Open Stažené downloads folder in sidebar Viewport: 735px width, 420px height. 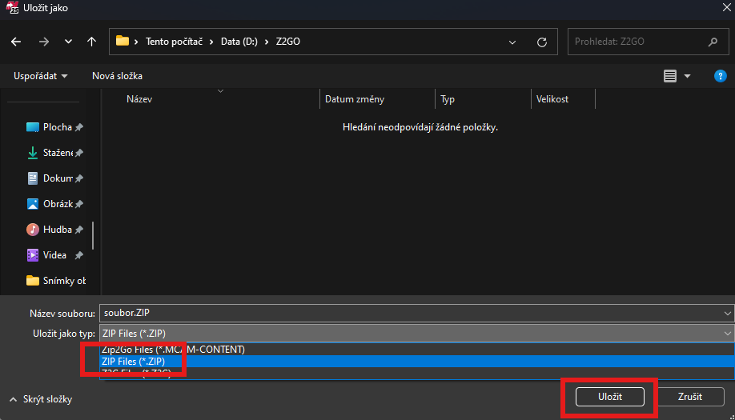click(x=56, y=153)
